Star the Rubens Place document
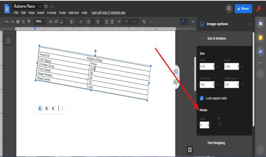Viewport: 266px width, 157px height. (40, 6)
